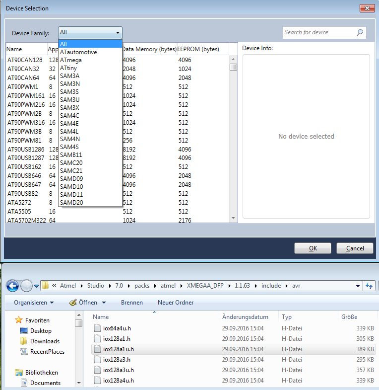379x390 pixels.
Task: Expand the arrow after packs in path
Action: (155, 286)
